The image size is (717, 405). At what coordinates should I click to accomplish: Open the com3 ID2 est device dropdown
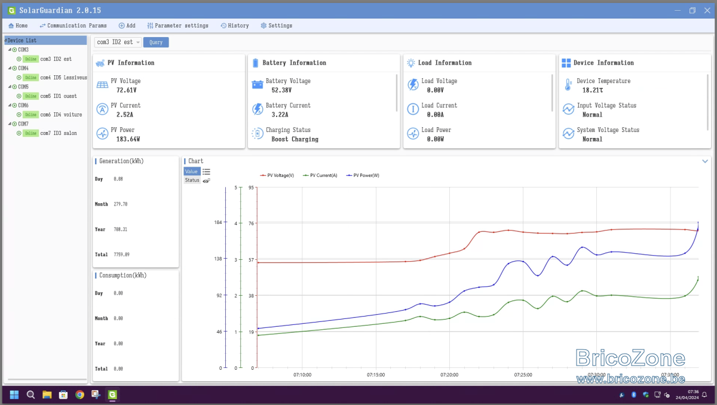pos(118,42)
